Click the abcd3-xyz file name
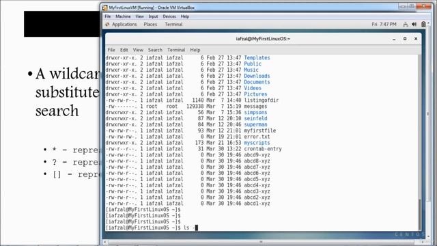 pos(257,191)
